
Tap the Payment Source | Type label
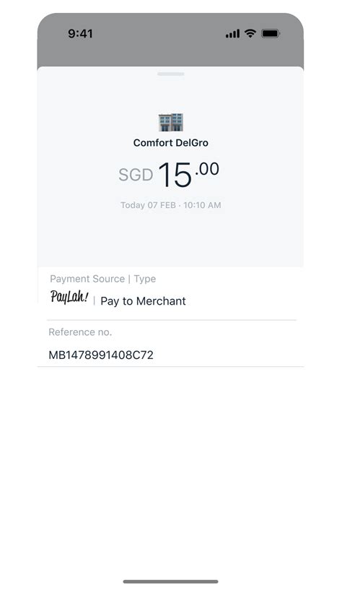point(103,279)
